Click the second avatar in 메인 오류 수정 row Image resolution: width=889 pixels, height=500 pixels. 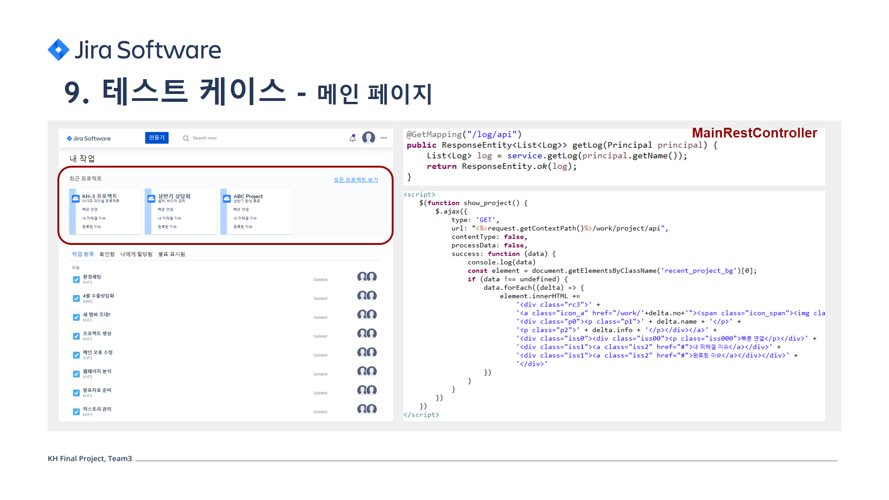pyautogui.click(x=372, y=353)
